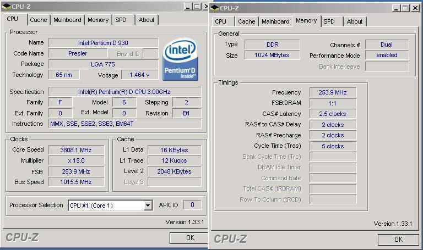Click the L1 Data value '16 KBytes'
This screenshot has height=250, width=423.
174,150
